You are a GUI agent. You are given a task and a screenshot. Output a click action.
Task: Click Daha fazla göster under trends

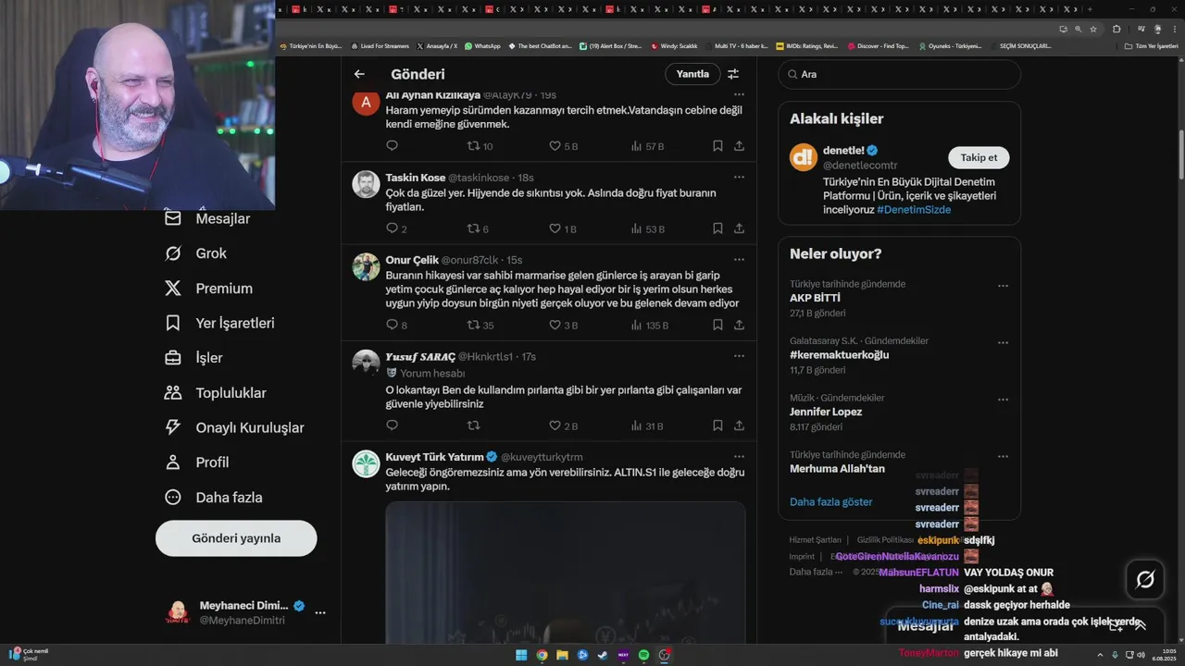click(830, 501)
